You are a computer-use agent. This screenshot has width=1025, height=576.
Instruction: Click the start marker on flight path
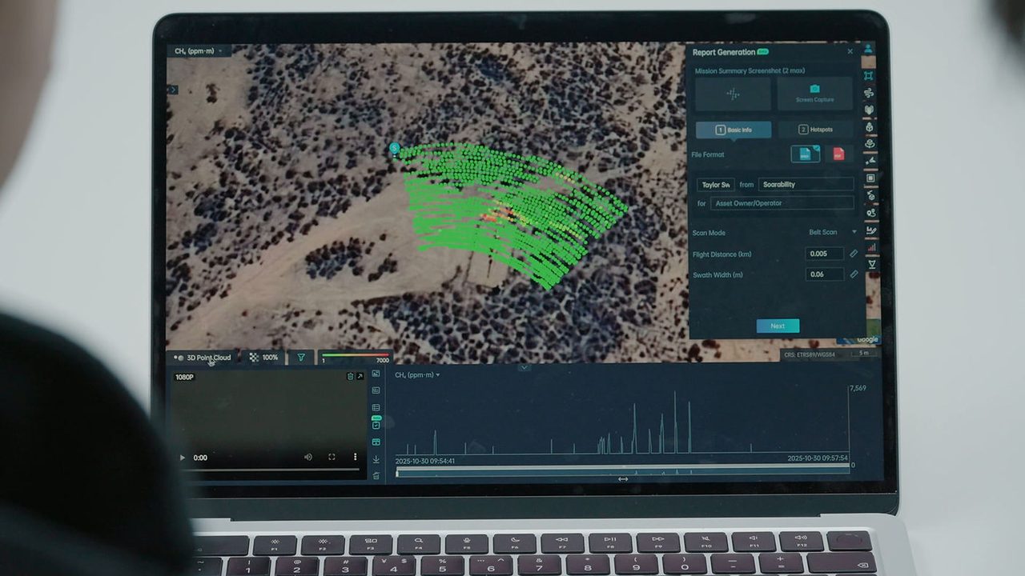394,148
